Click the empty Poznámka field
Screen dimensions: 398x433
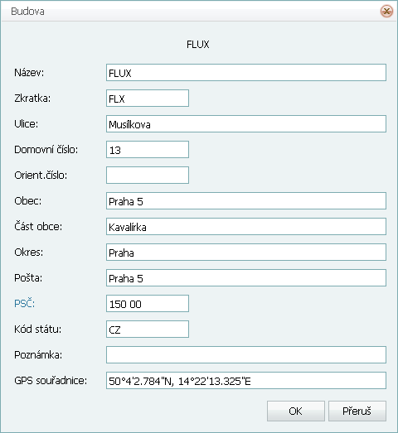click(246, 355)
